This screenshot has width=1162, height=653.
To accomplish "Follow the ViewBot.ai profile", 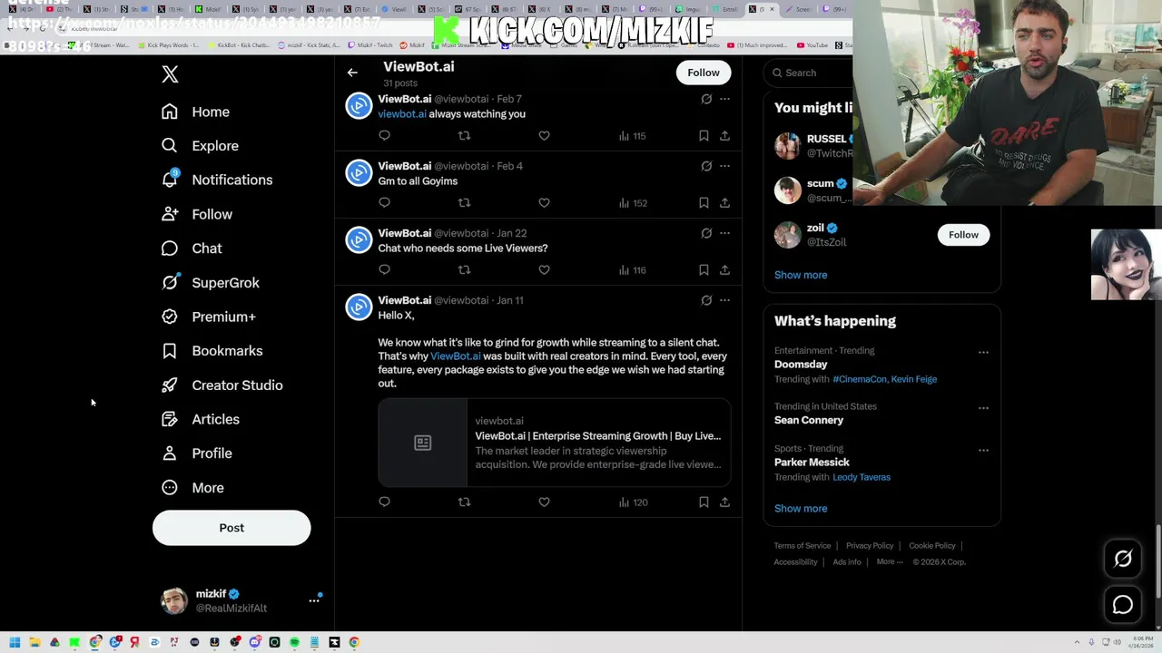I will click(x=704, y=73).
